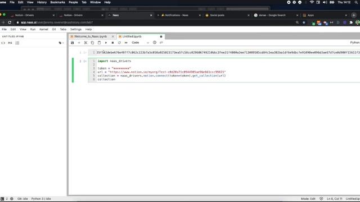Click the volume icon in menu bar
The width and height of the screenshot is (360, 202).
325,2
